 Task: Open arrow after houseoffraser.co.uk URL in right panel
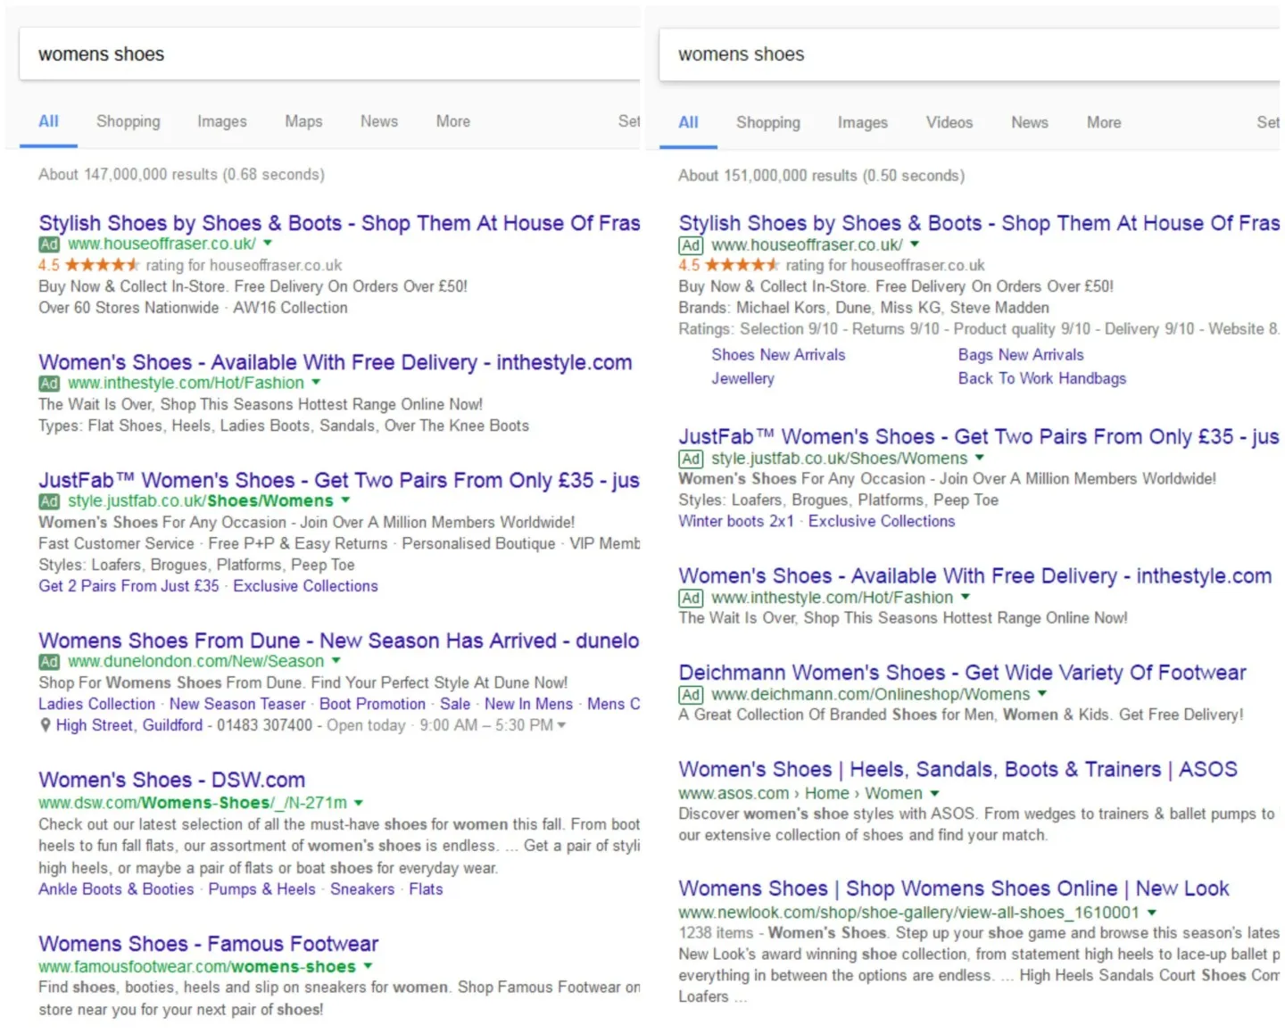tap(915, 244)
